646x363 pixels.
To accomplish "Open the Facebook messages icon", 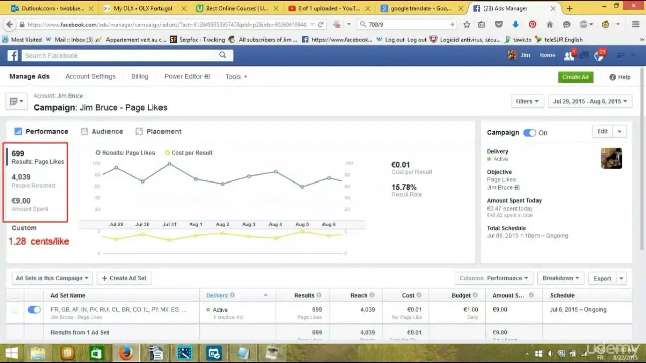I will click(583, 55).
